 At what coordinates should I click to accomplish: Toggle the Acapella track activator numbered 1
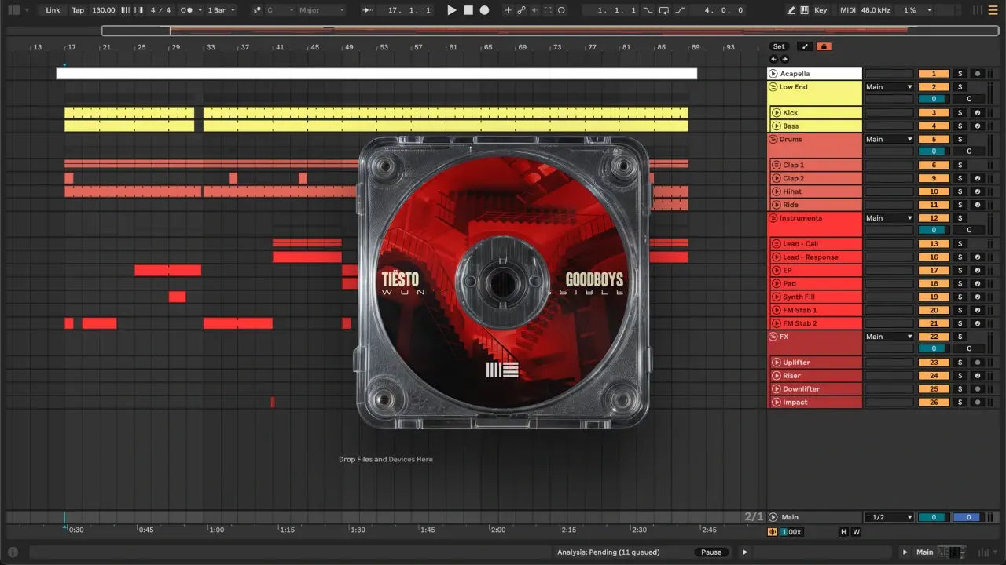click(x=934, y=74)
